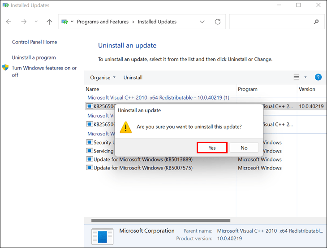This screenshot has width=327, height=248.
Task: Click the breadcrumb back chevrons
Action: [x=72, y=21]
